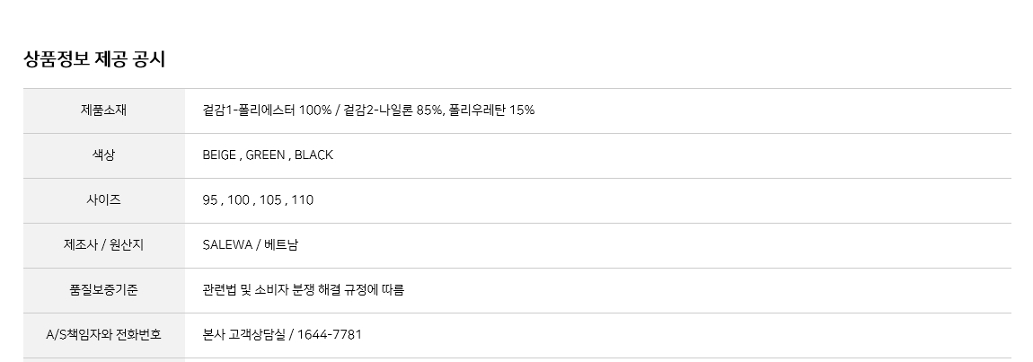Select the 베트남 country of origin text
1033x362 pixels.
pyautogui.click(x=281, y=245)
